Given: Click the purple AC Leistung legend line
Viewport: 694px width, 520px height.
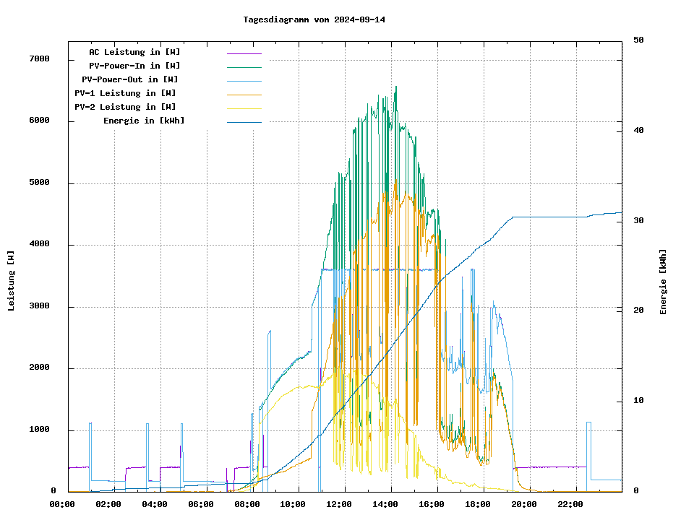Looking at the screenshot, I should (x=244, y=53).
